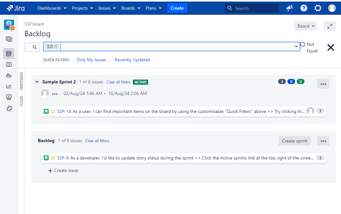Collapse the Sample Sprint 2 section
The height and width of the screenshot is (214, 341).
(37, 82)
